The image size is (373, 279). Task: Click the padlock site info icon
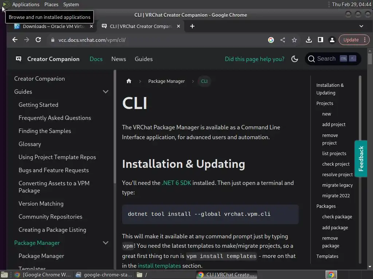(53, 40)
